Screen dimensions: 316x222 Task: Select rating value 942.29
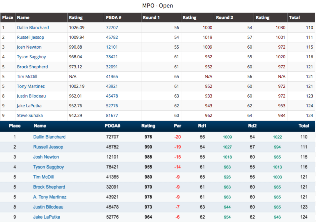[76, 115]
